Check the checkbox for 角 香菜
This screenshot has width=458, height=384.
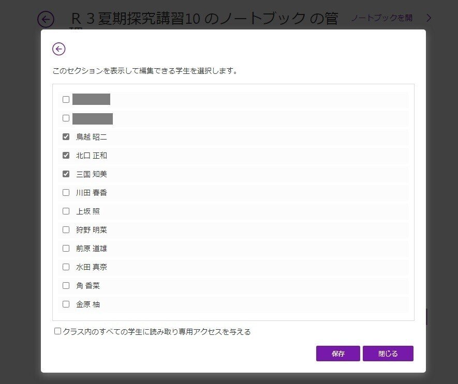(66, 285)
